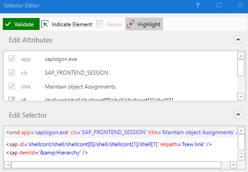Click the relpath 'New link' value

click(x=194, y=144)
